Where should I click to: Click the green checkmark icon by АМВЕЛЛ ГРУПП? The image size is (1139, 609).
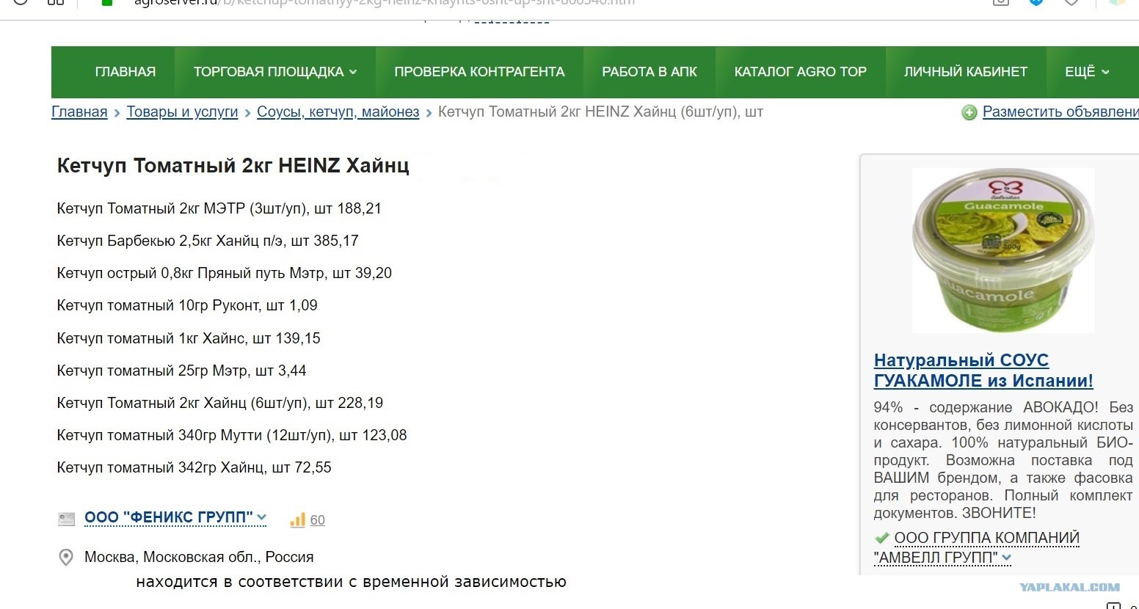pyautogui.click(x=882, y=538)
